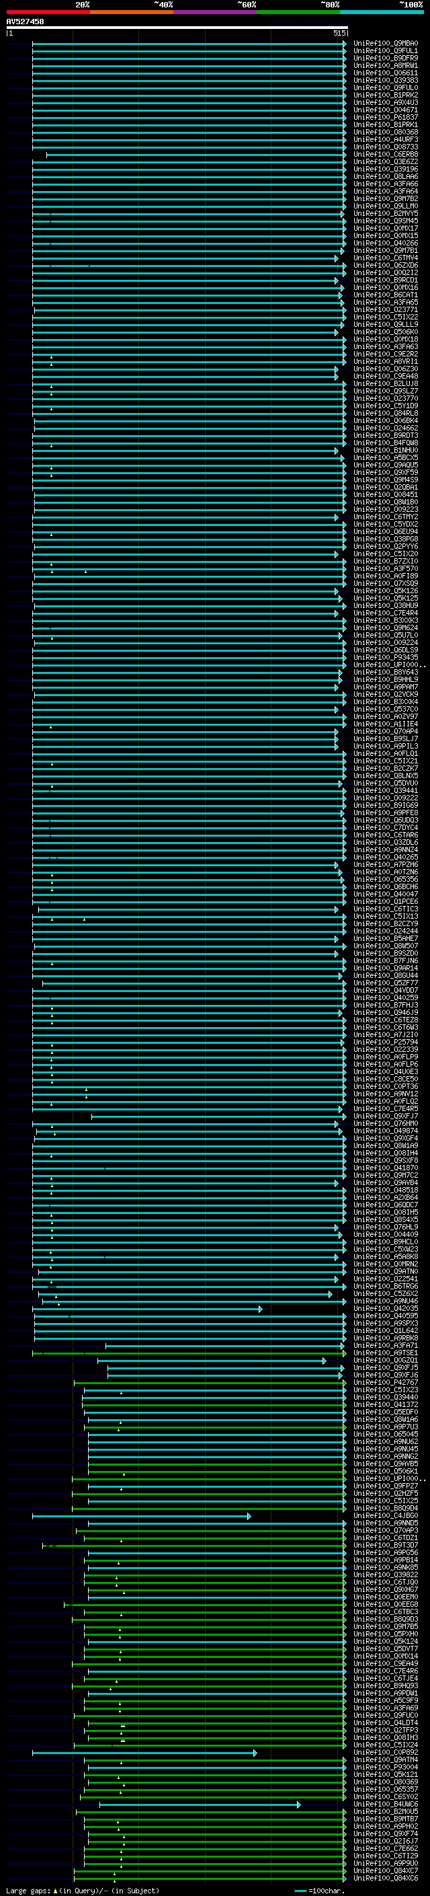
Task: Click UniRef100_B2M0U5 hit label
Action: tap(386, 1811)
